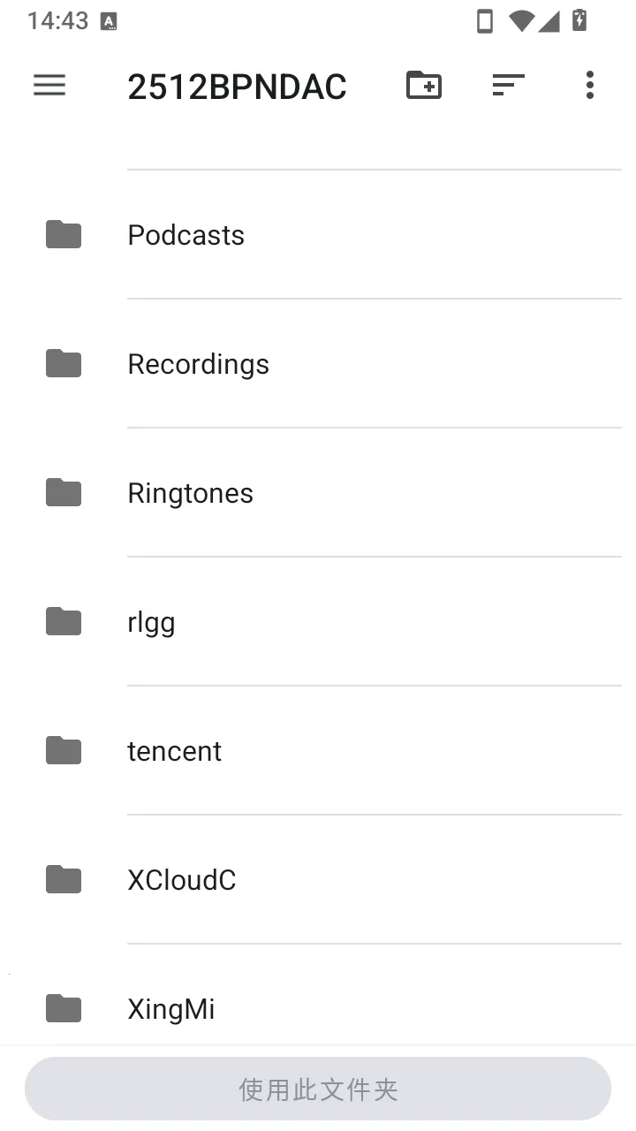This screenshot has height=1131, width=636.
Task: Select the XCloudC folder name
Action: (x=182, y=880)
